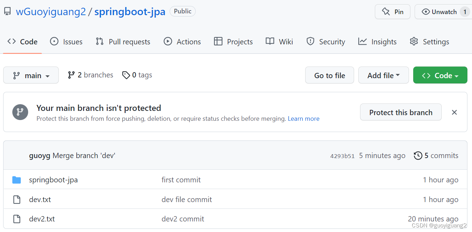
Task: Click the tags label icon
Action: tap(126, 75)
